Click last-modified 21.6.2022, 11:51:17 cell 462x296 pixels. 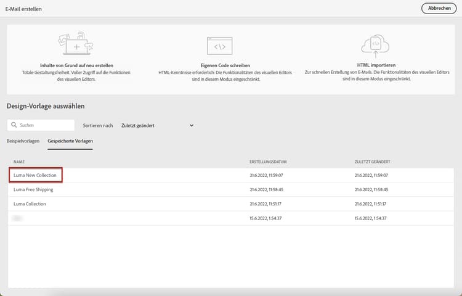[x=370, y=203]
